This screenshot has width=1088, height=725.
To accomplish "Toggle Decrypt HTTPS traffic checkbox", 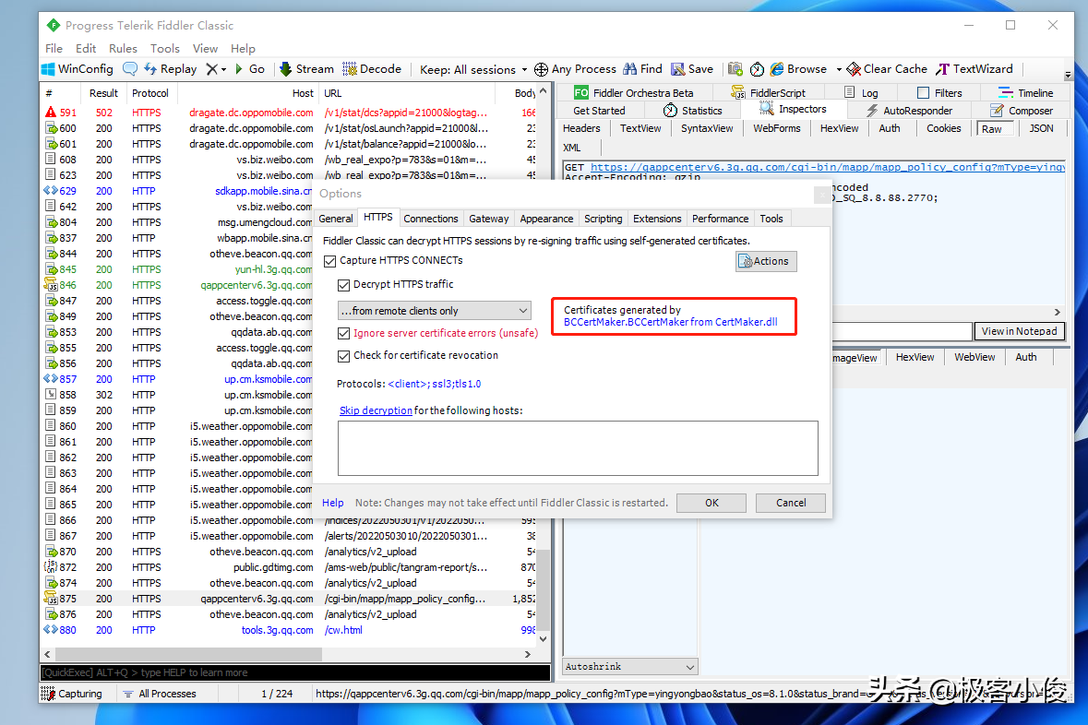I will point(344,285).
